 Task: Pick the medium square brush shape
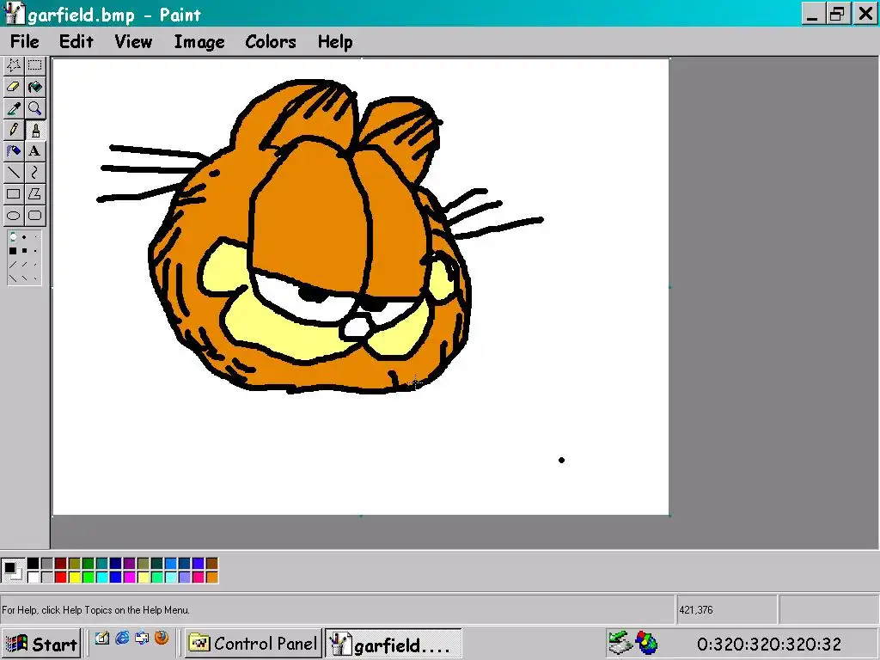(24, 251)
